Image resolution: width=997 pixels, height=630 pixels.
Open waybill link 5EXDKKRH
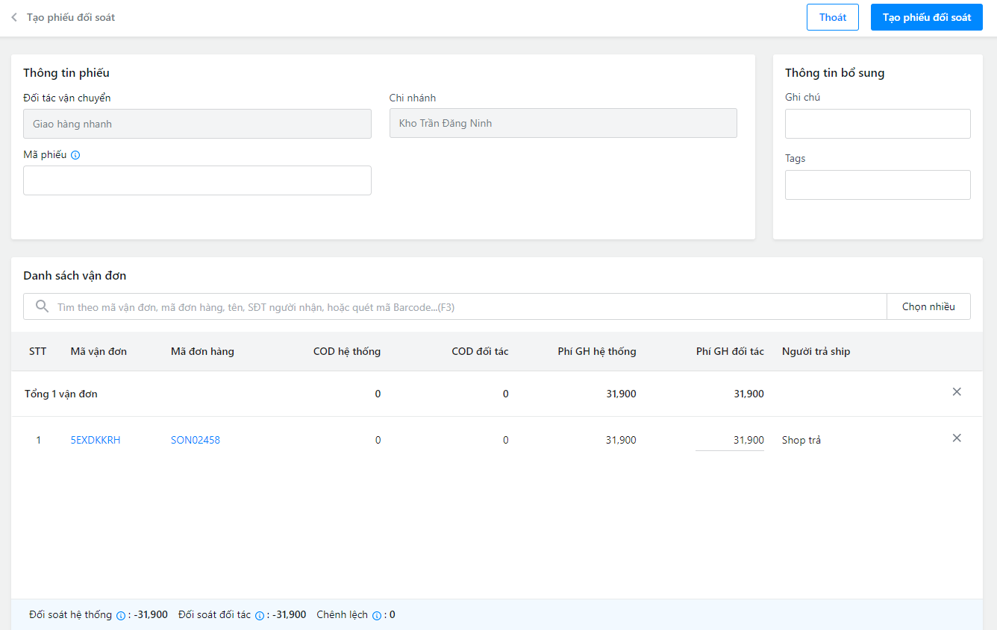point(96,440)
